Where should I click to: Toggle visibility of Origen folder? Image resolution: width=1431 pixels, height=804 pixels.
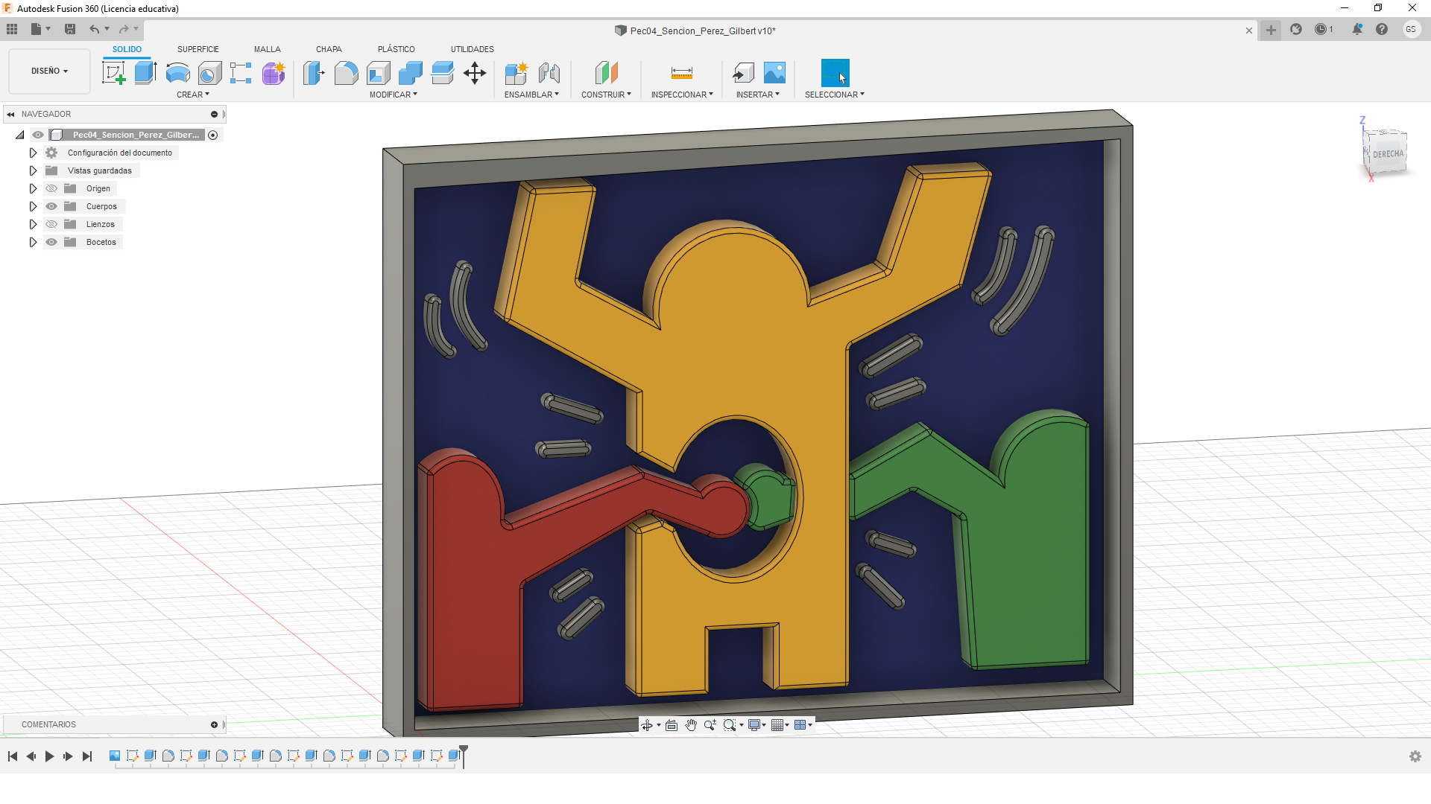(x=51, y=188)
